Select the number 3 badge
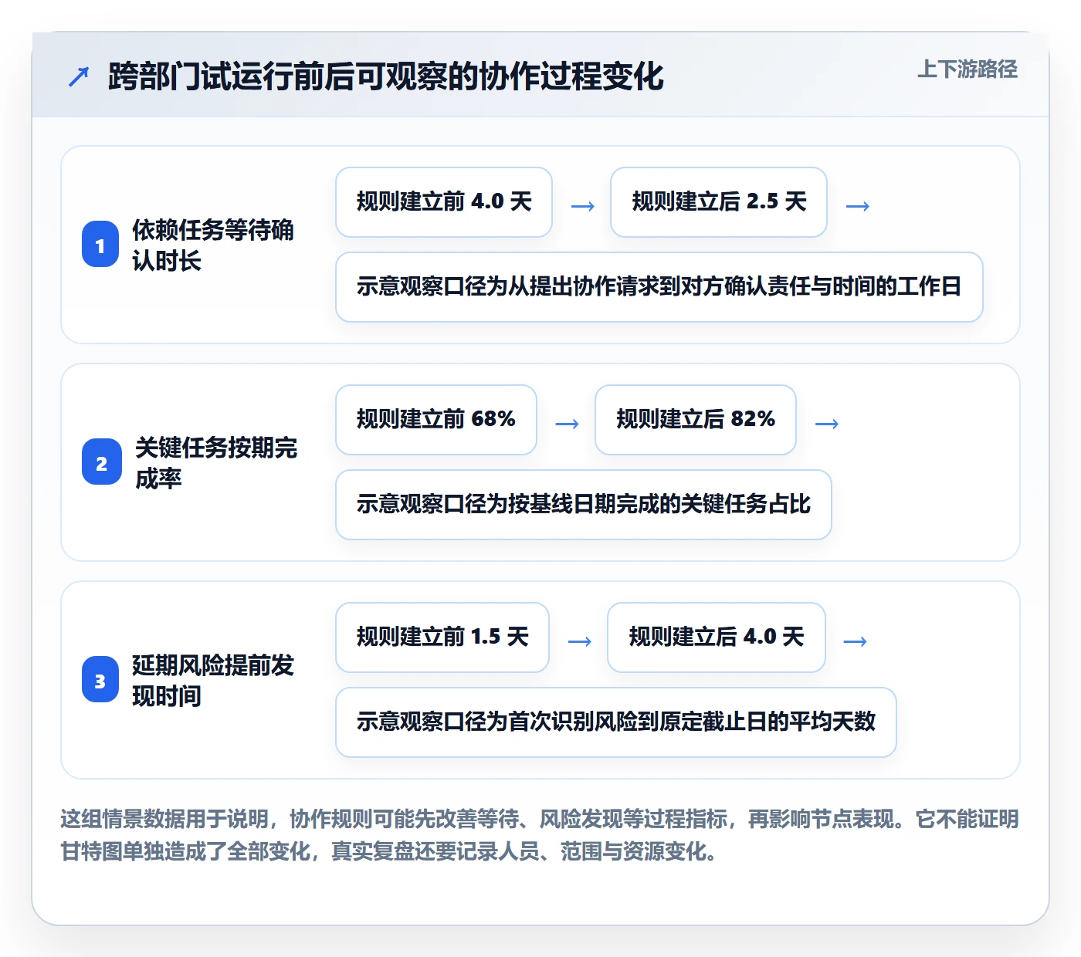1081x957 pixels. [100, 680]
